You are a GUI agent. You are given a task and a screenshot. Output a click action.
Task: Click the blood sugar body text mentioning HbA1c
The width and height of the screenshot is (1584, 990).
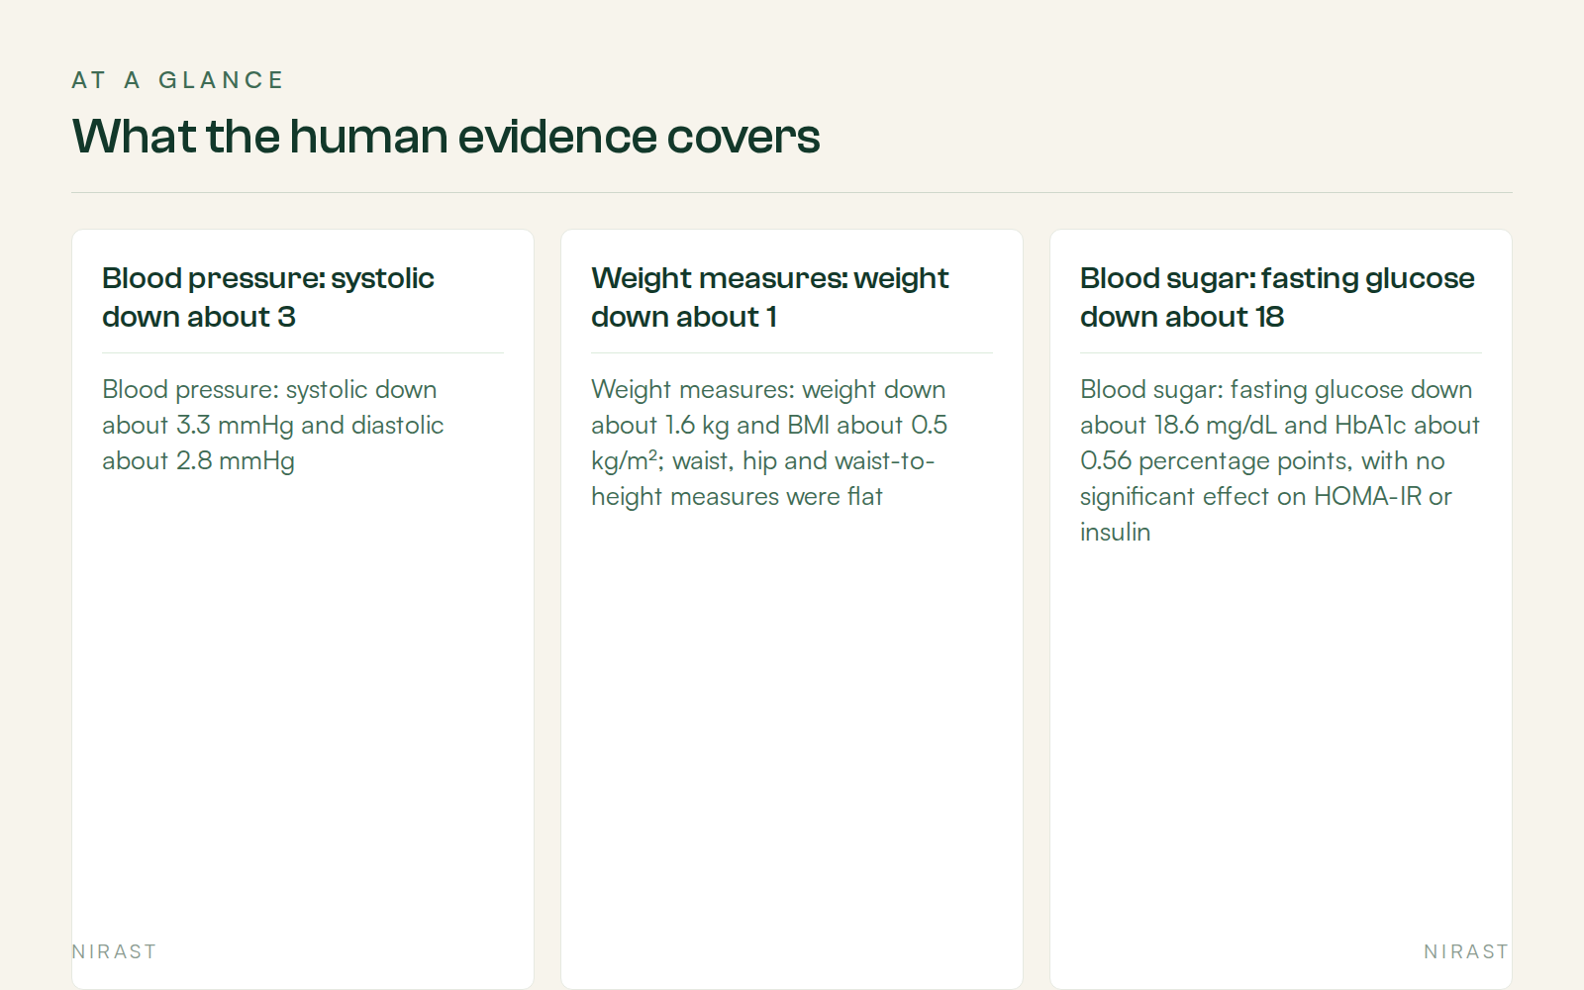pos(1280,461)
